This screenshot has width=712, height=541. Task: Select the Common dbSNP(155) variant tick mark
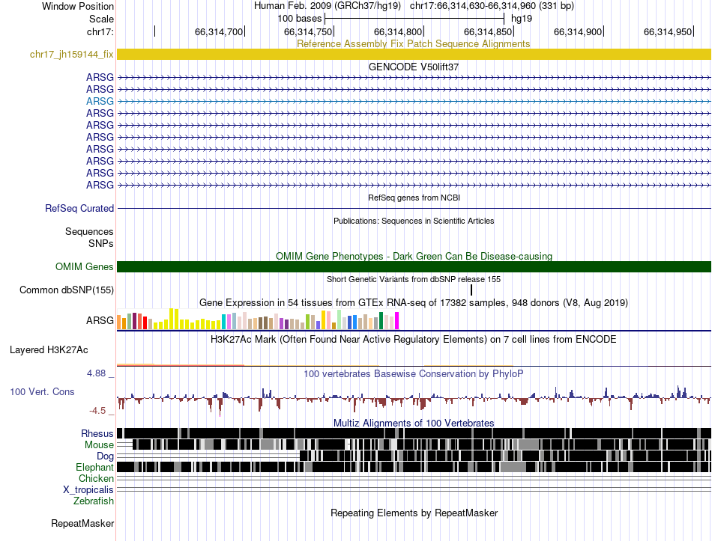point(471,290)
